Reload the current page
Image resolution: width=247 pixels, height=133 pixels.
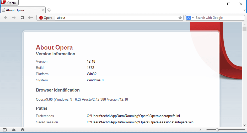tap(22, 18)
